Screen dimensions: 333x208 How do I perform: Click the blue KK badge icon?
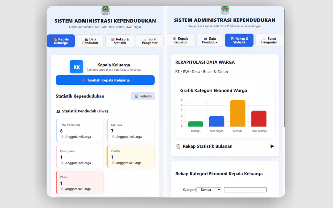click(76, 66)
